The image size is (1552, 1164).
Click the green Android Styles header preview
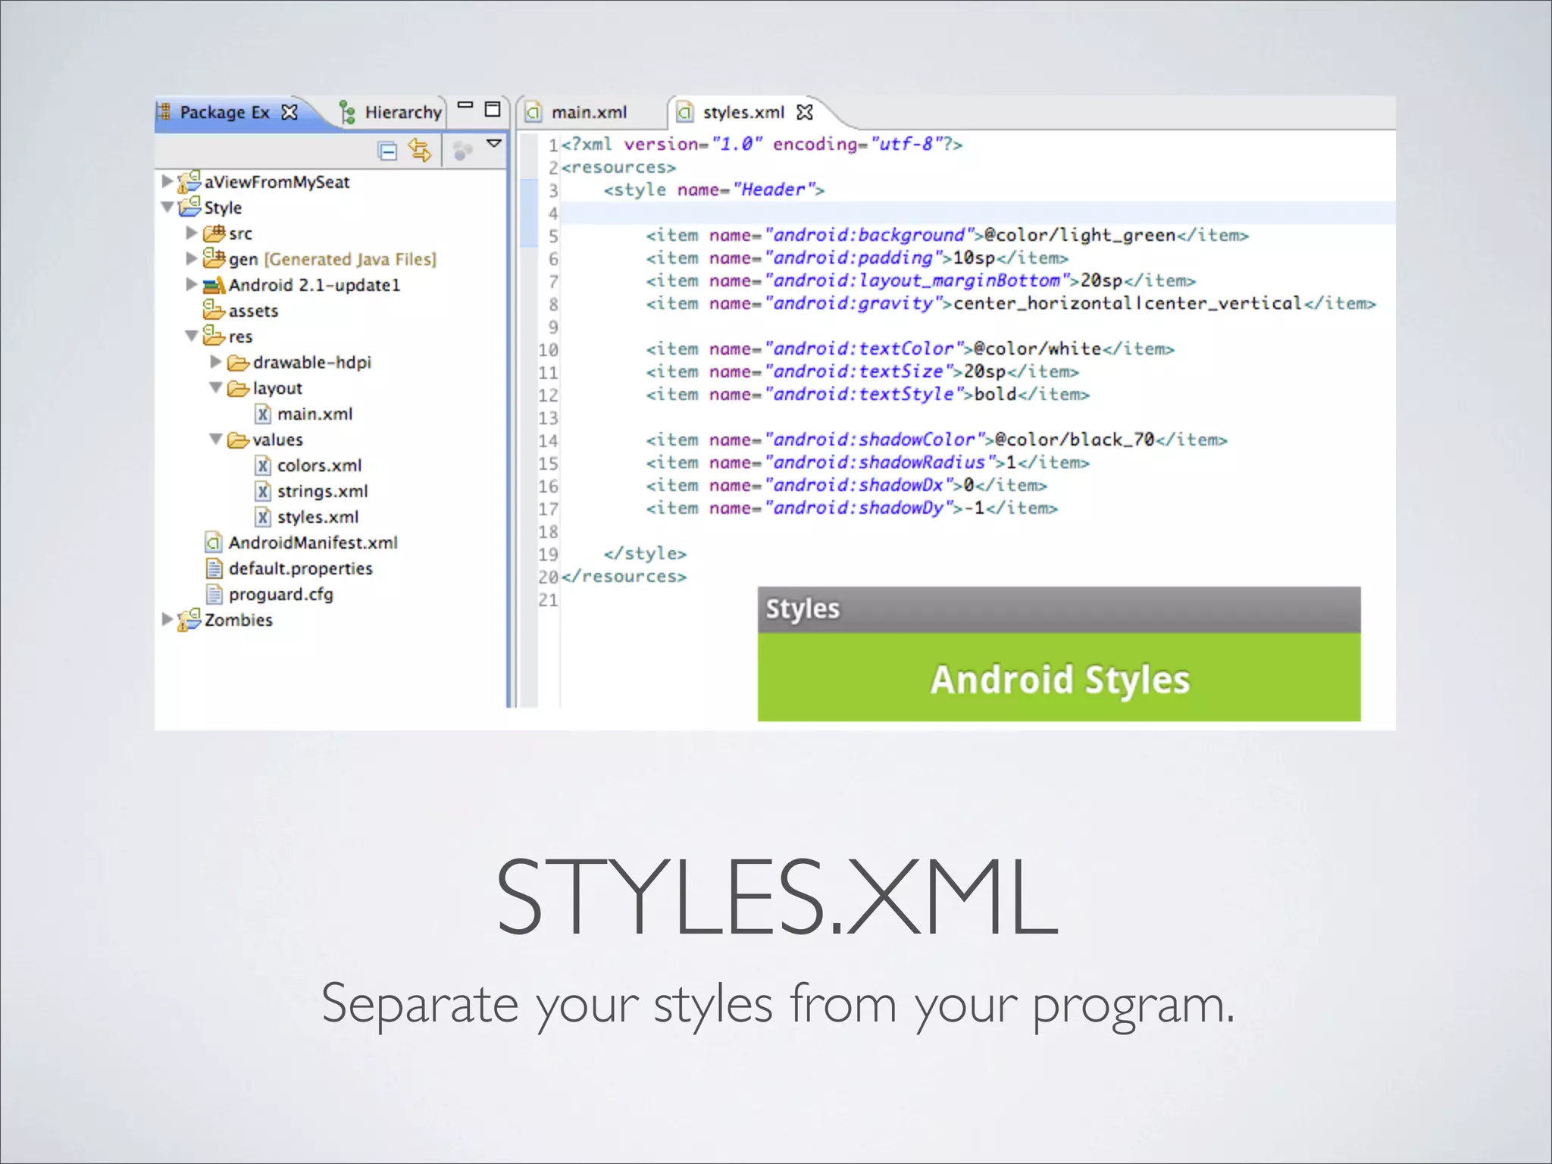(1059, 677)
